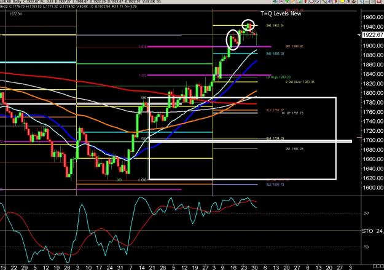384x270 pixels.
Task: Click the 1720.00 price axis label
Action: 373,131
